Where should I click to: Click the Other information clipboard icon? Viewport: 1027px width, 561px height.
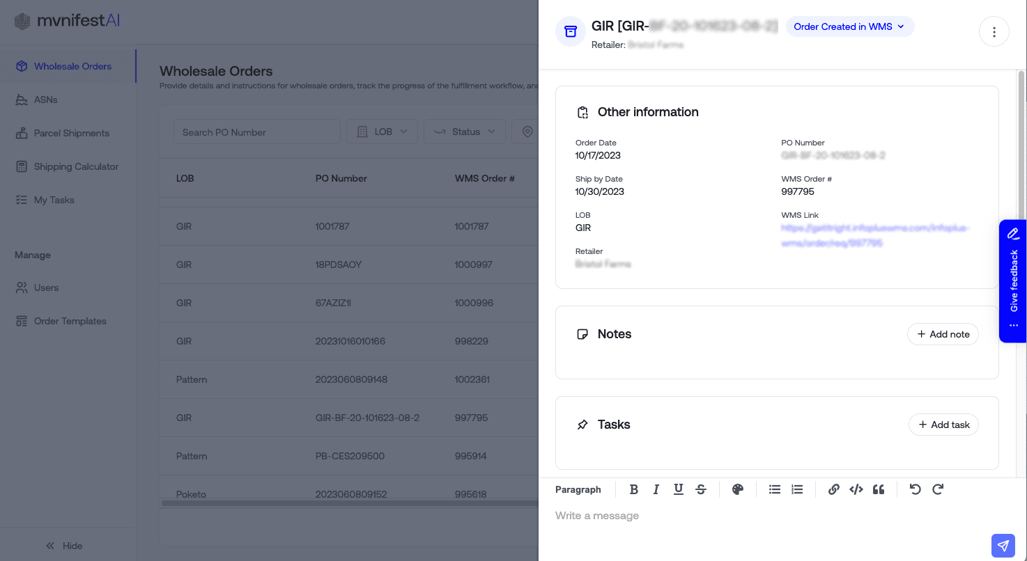(x=582, y=112)
